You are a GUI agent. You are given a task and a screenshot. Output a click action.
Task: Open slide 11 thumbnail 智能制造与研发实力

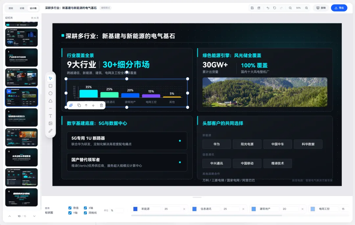pos(21,117)
